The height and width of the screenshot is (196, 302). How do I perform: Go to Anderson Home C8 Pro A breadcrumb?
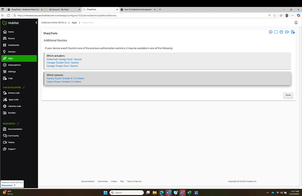tap(54, 22)
